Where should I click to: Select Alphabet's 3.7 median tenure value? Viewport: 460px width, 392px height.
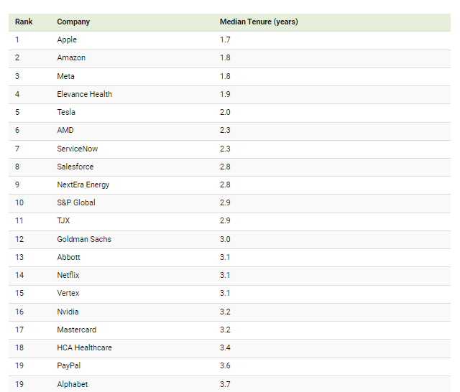pyautogui.click(x=226, y=384)
